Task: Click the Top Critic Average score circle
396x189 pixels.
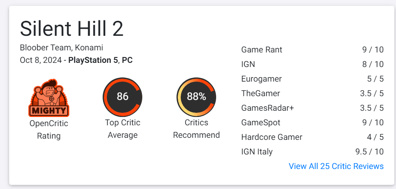Action: pos(122,97)
